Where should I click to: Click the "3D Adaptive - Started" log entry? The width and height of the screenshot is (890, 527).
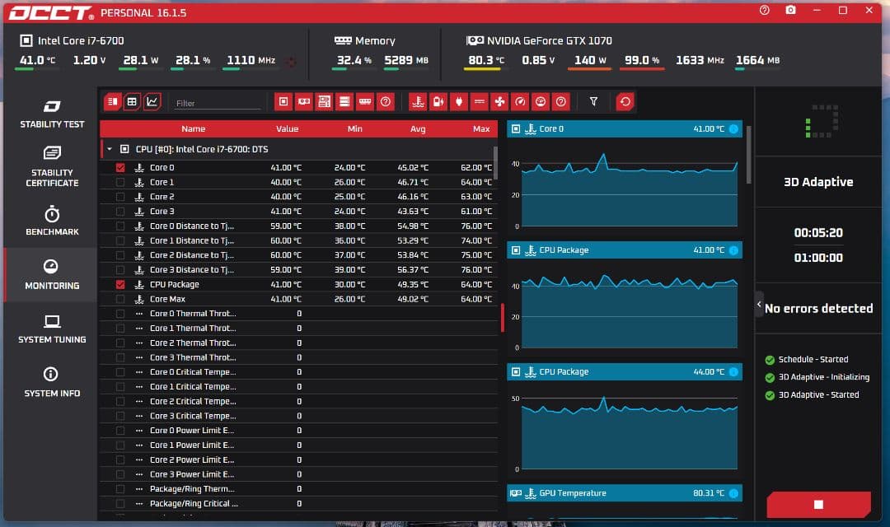[818, 394]
